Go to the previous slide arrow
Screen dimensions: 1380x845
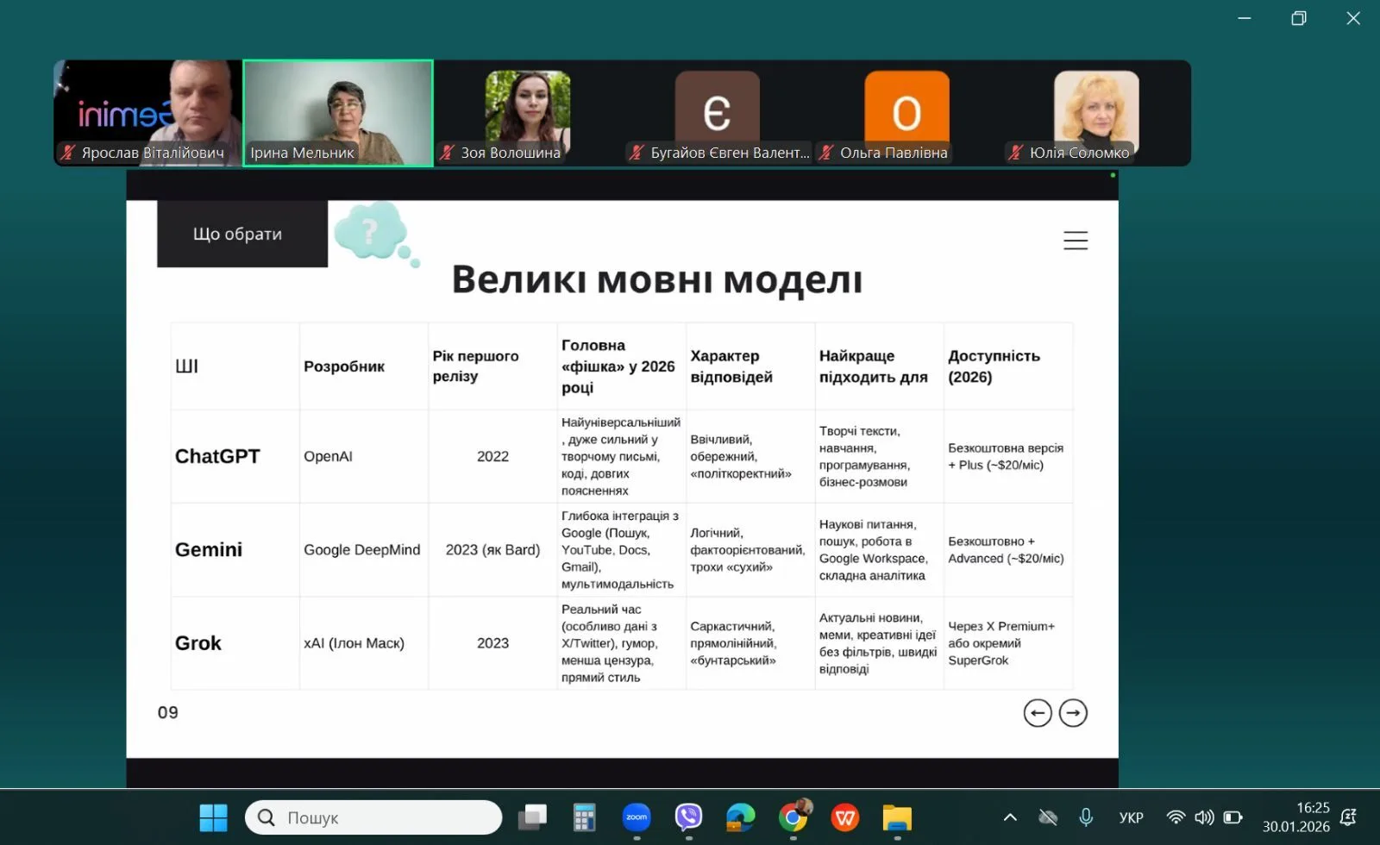click(x=1038, y=713)
